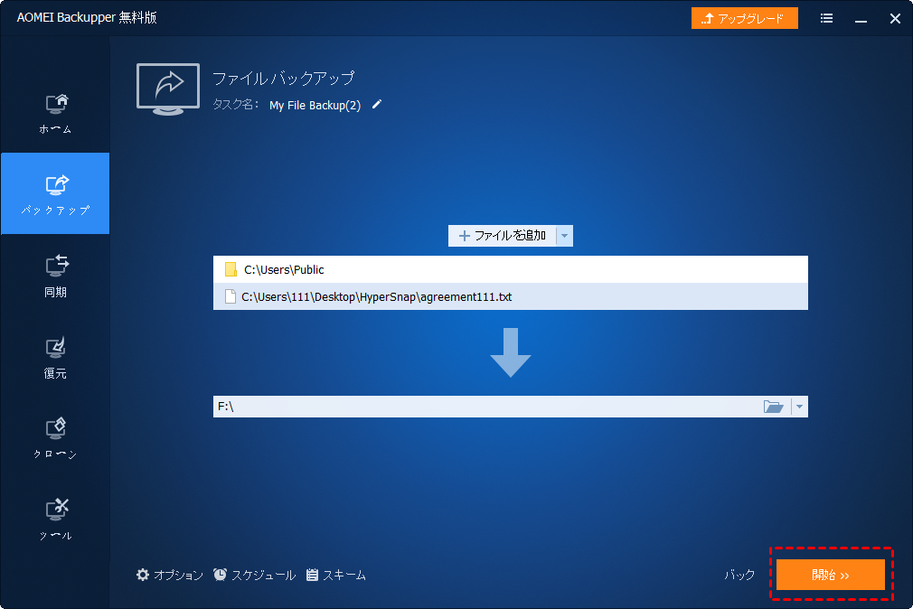The width and height of the screenshot is (913, 609).
Task: Open the hamburger menu in title bar
Action: [826, 18]
